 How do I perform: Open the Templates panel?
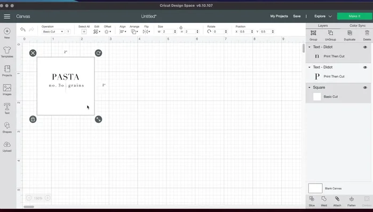point(7,52)
